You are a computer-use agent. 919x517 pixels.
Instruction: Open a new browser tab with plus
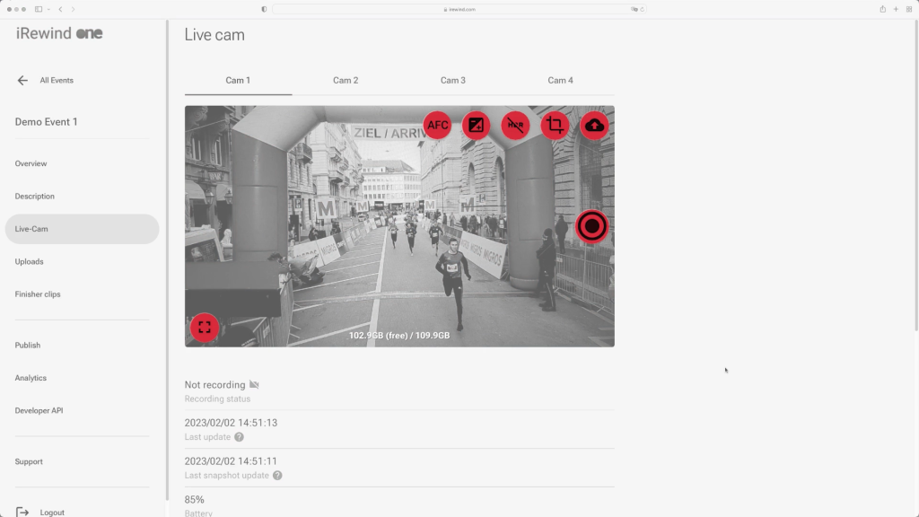click(897, 9)
